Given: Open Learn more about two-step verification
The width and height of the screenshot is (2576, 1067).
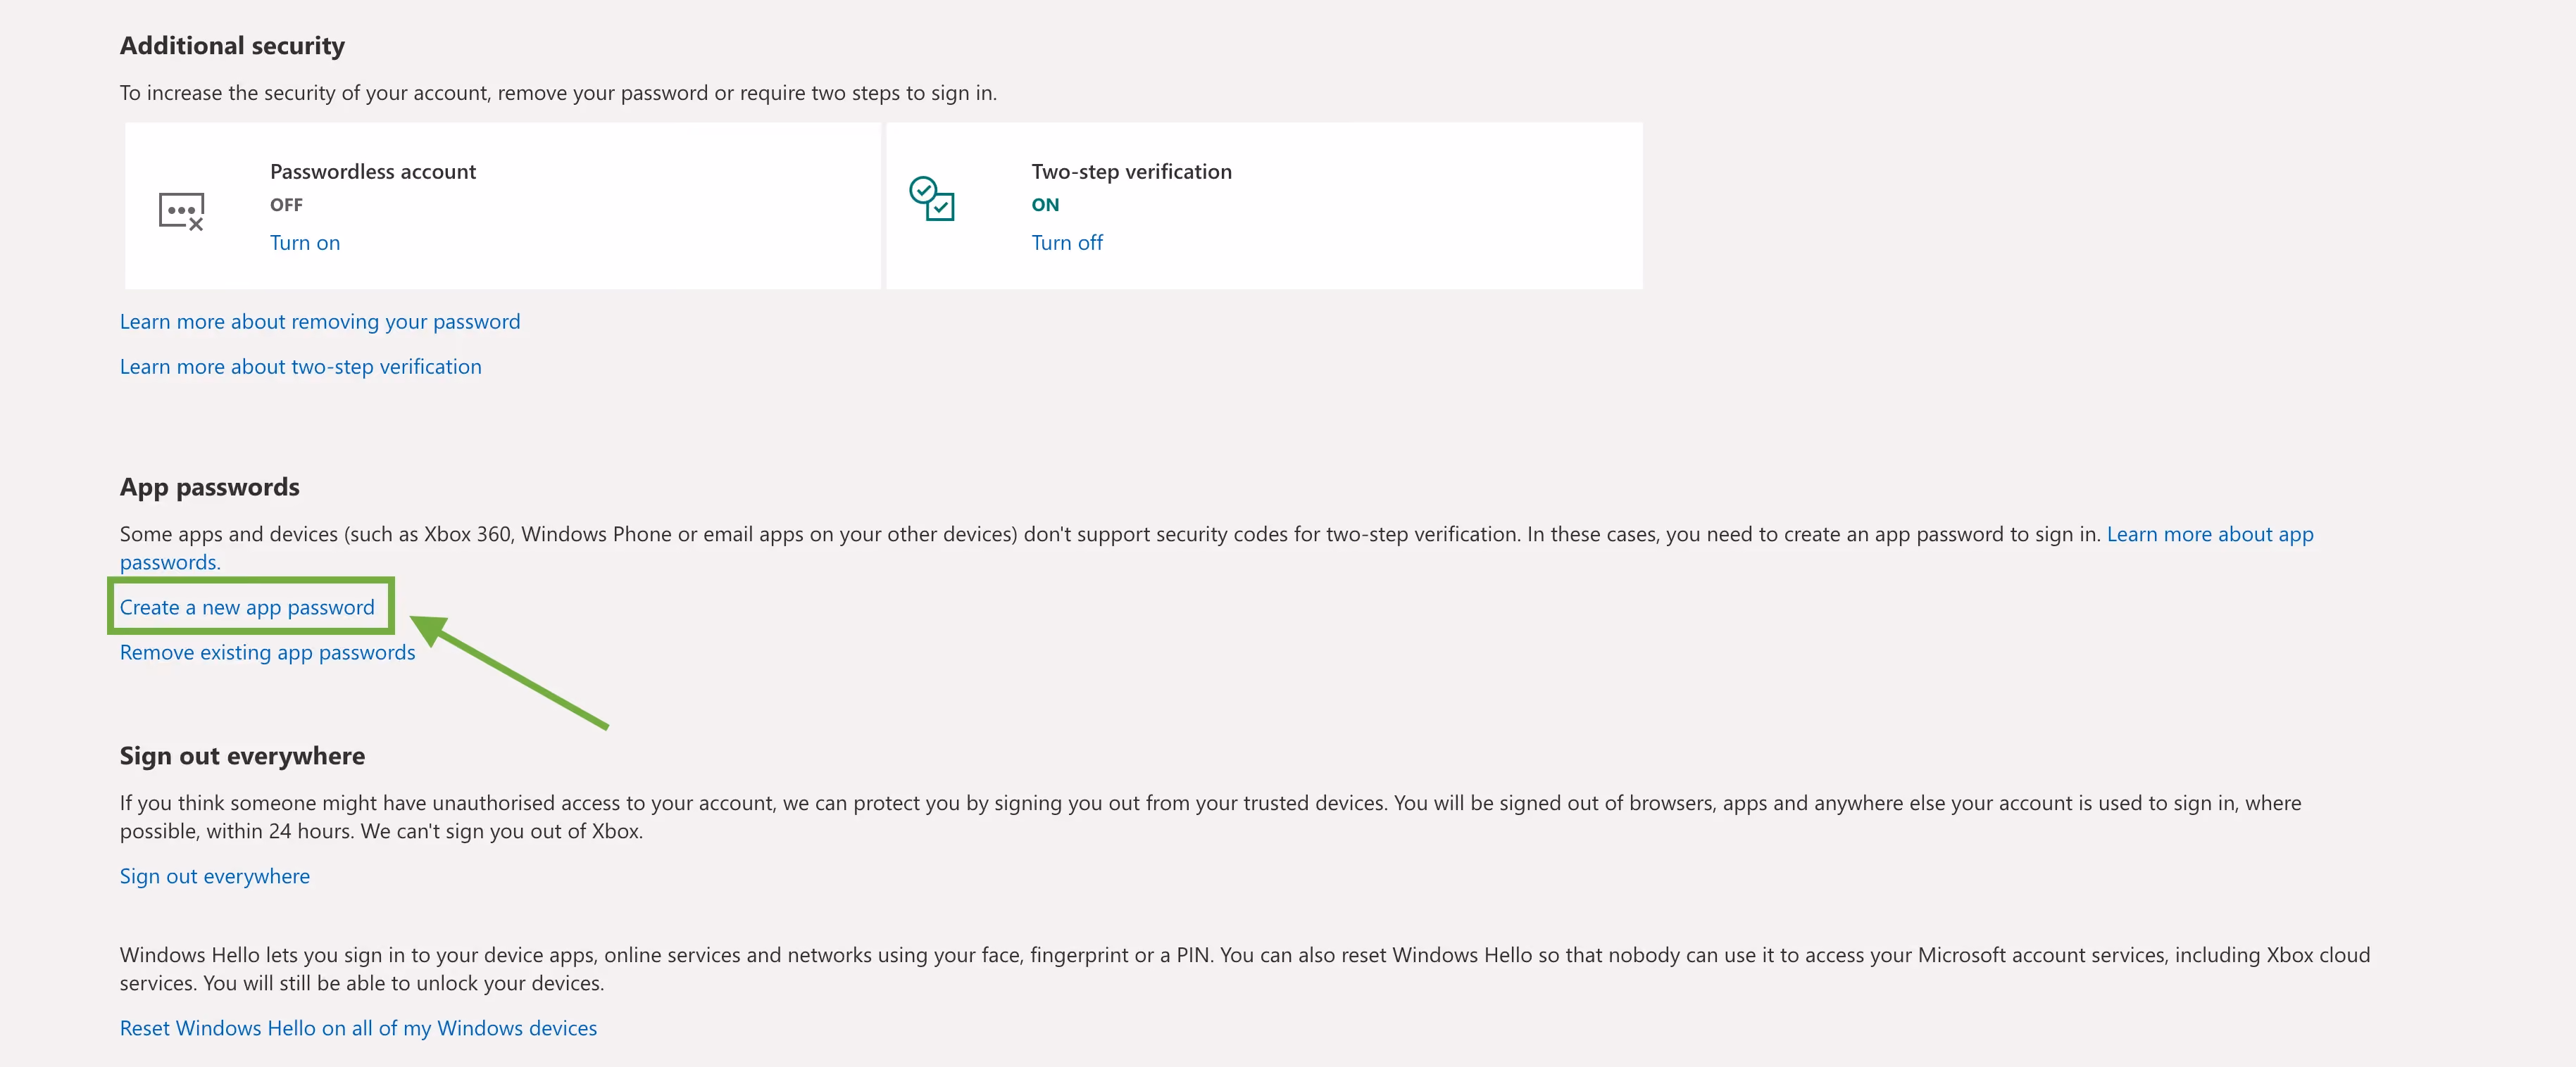Looking at the screenshot, I should (301, 367).
